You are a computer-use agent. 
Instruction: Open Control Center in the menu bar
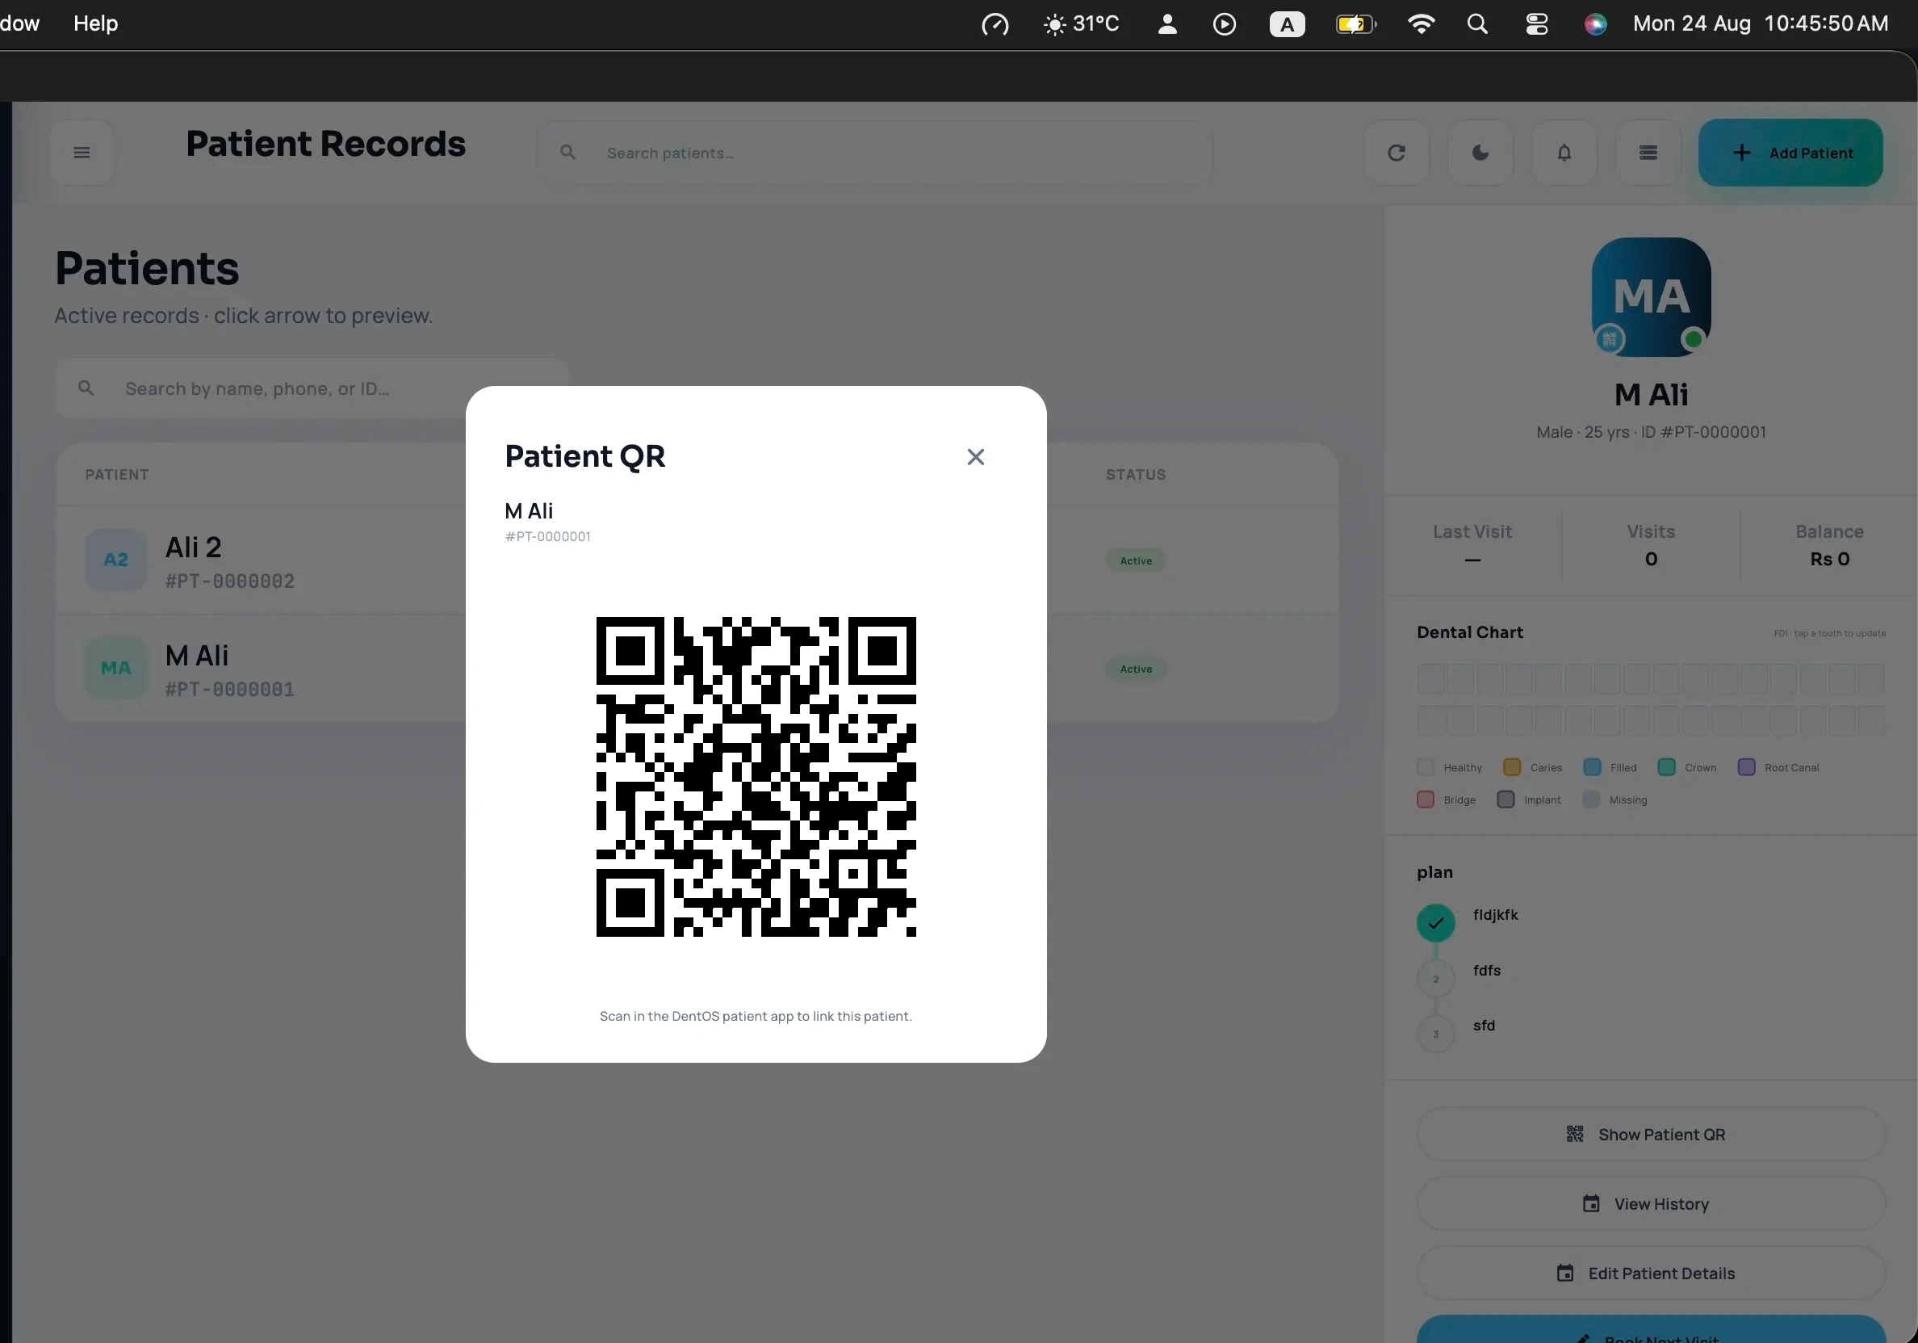point(1536,24)
